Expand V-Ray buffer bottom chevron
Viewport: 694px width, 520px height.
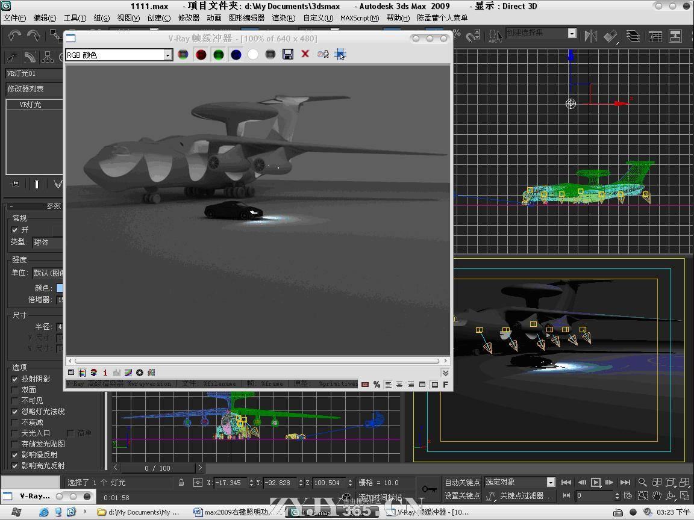pos(445,373)
